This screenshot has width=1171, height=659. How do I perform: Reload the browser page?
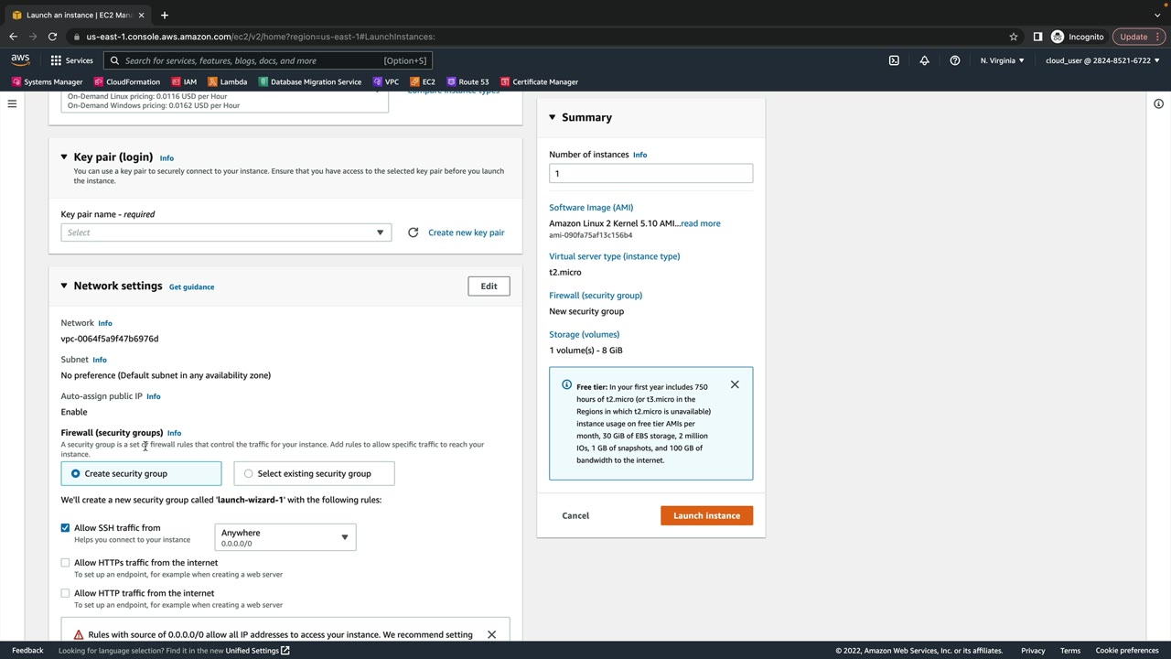52,37
